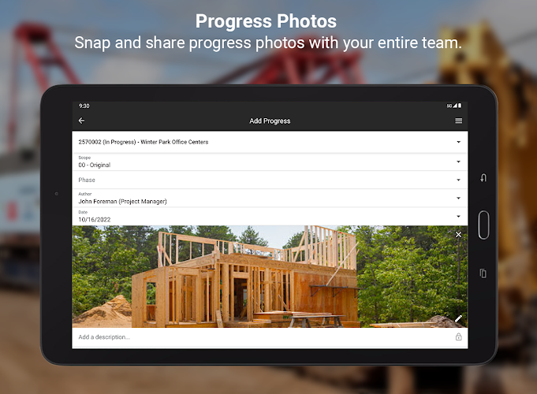Tap the back arrow icon

[x=81, y=121]
